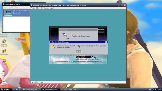Viewport: 162px width, 91px height.
Task: Click the third quick launch icon beside Show Desktop
Action: click(x=19, y=89)
